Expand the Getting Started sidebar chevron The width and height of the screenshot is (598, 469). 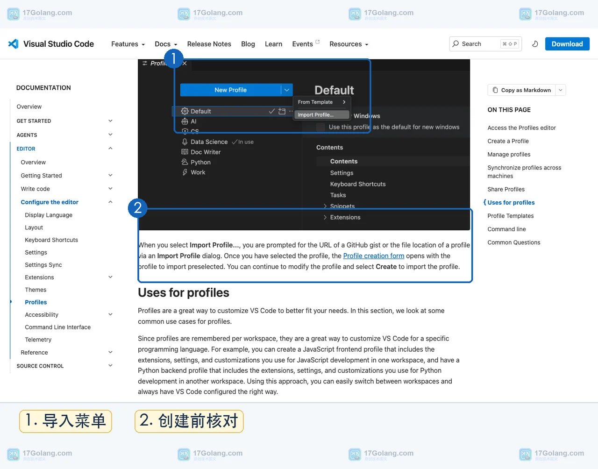[110, 176]
